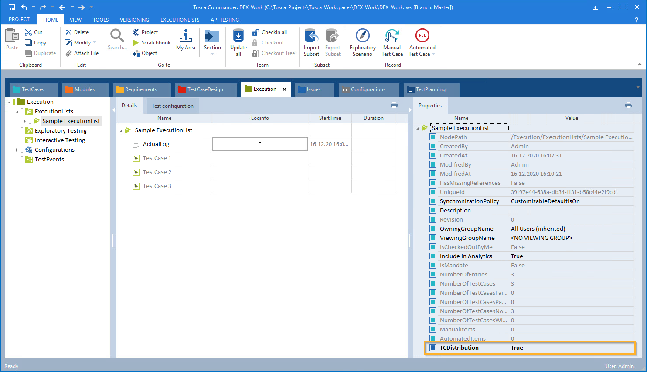The image size is (647, 372).
Task: Open the EXECUTIONLISTS ribbon tab
Action: click(180, 20)
